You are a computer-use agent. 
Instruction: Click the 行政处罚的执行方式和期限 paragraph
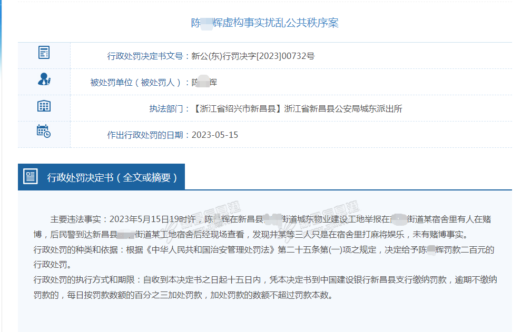coord(87,280)
